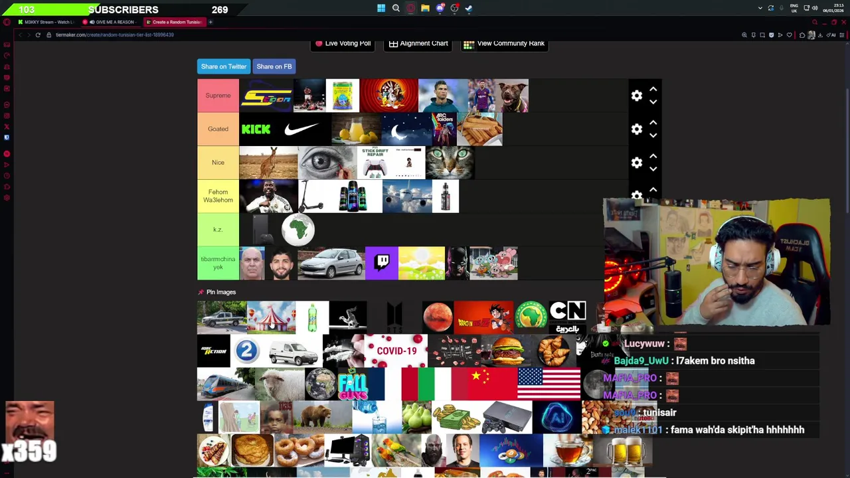This screenshot has height=478, width=850.
Task: Select the Nice tier label
Action: (x=218, y=163)
